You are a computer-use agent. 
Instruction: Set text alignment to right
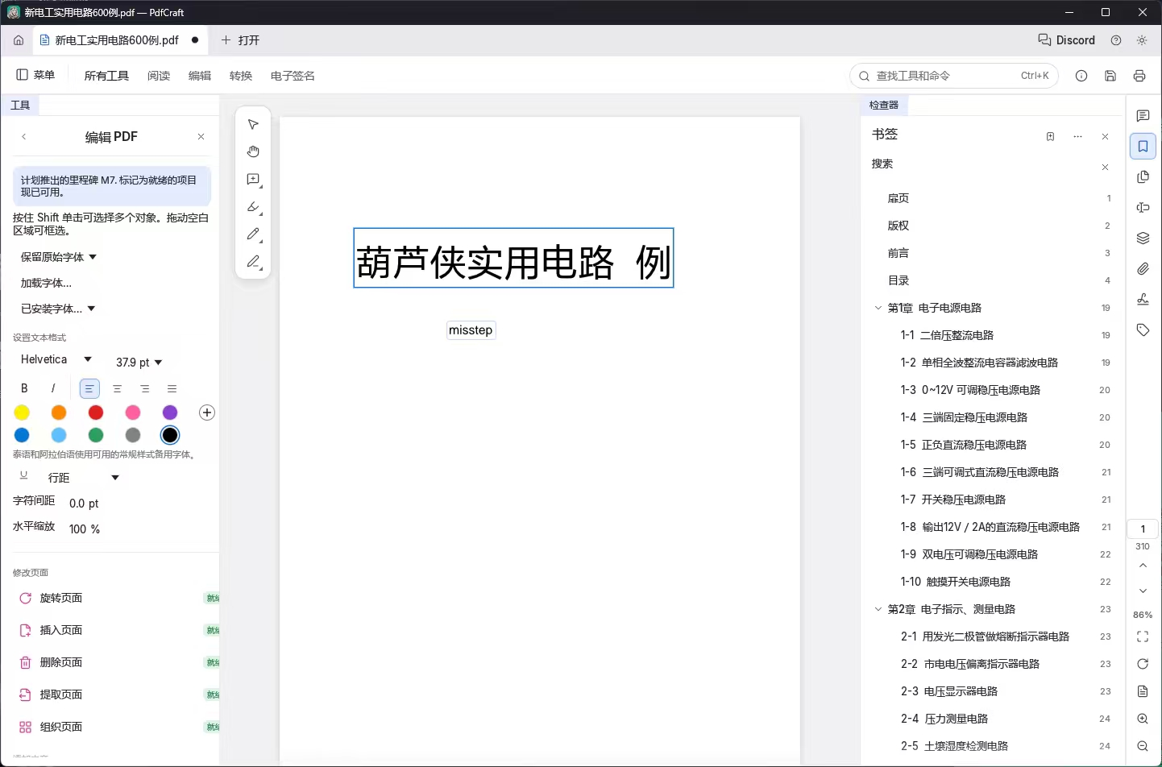145,389
